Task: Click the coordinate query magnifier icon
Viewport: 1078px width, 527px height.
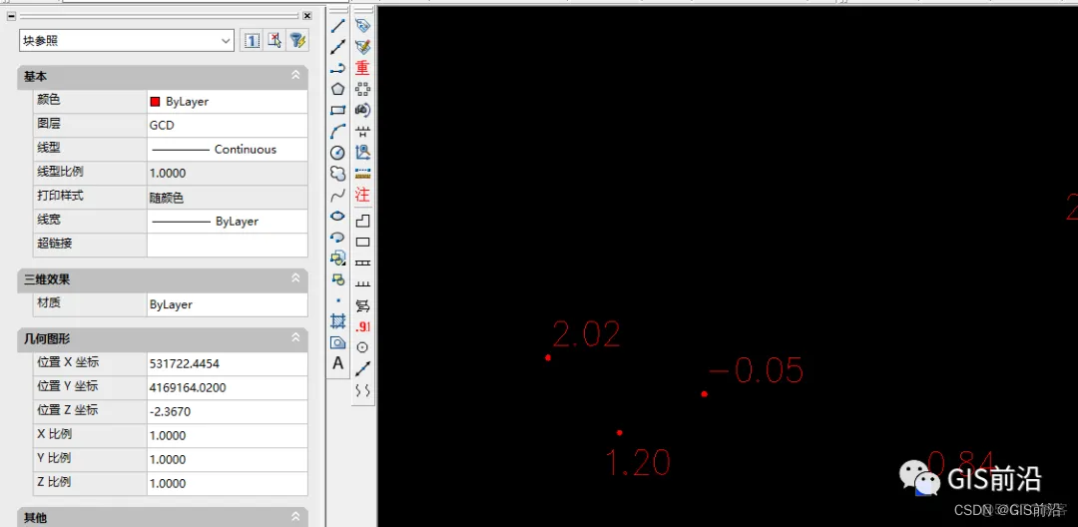Action: coord(362,152)
